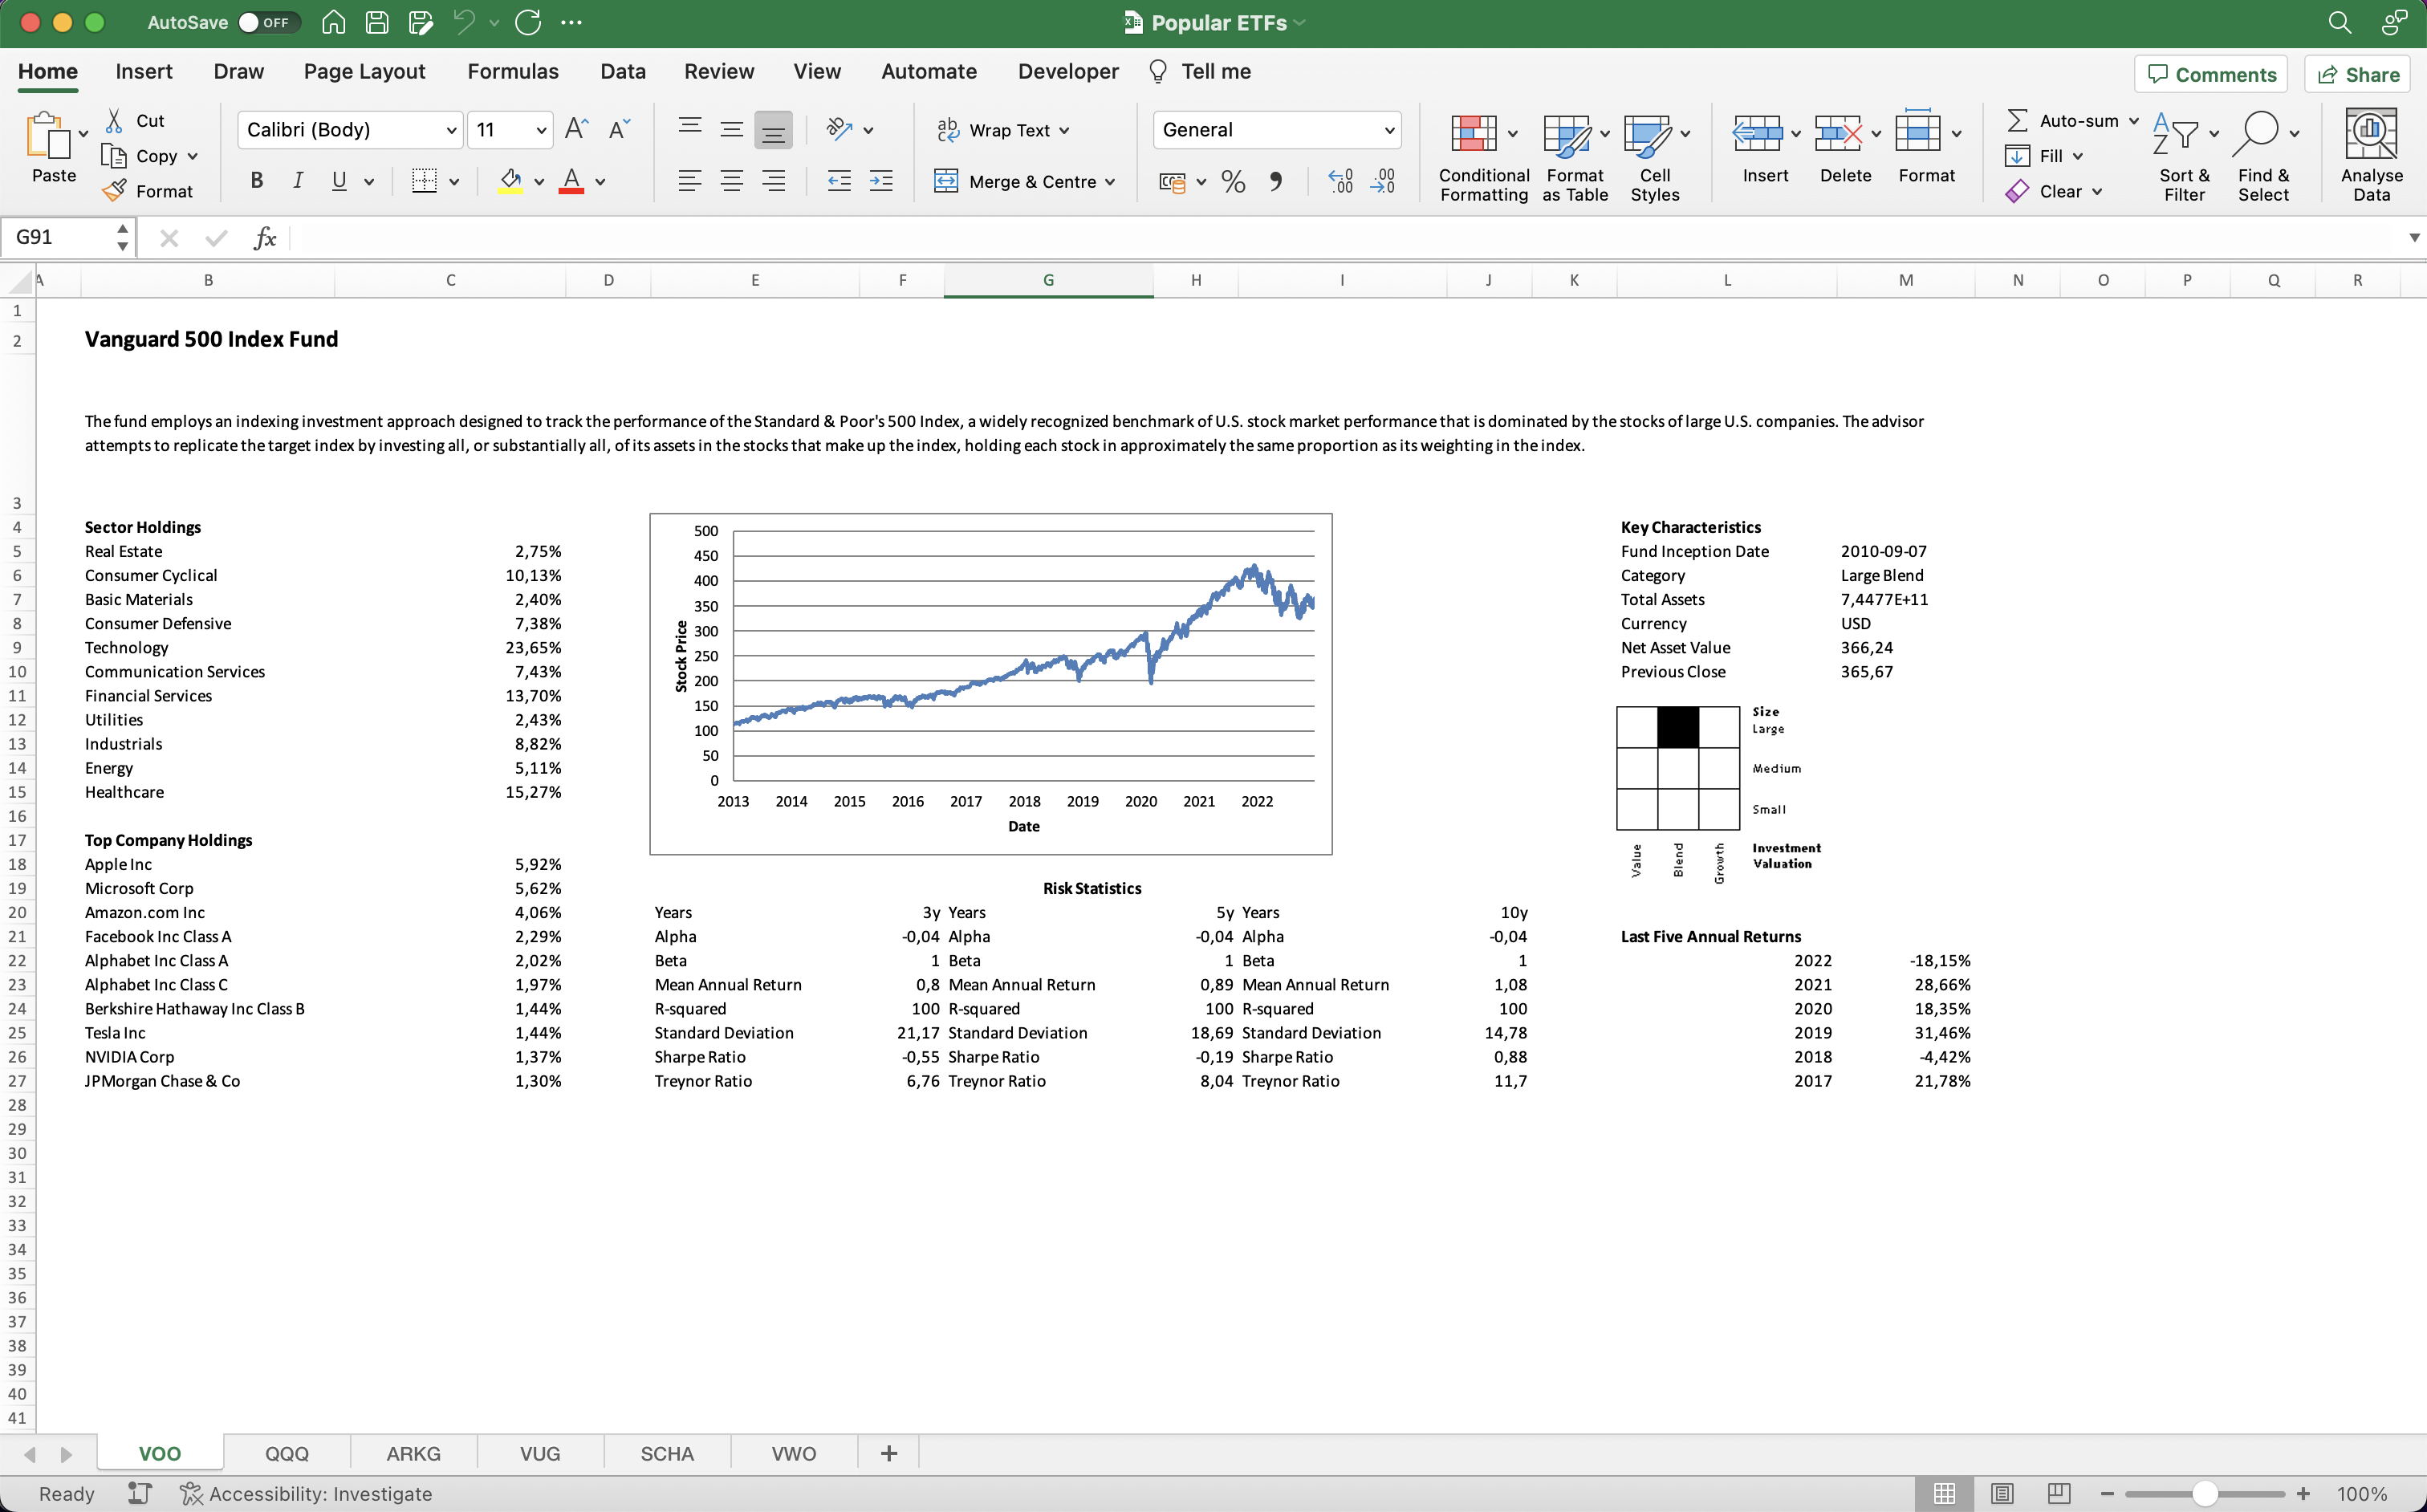This screenshot has width=2427, height=1512.
Task: Switch to the Formulas ribbon tab
Action: coord(512,71)
